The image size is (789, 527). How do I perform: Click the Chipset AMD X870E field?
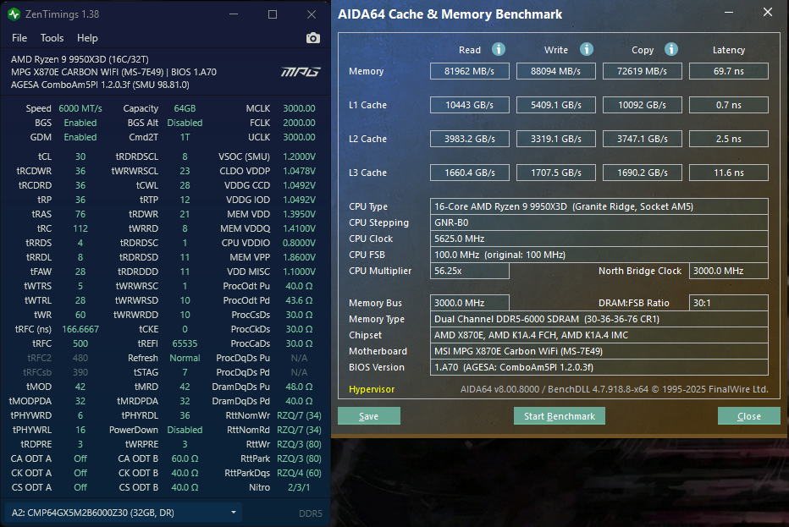tap(599, 335)
